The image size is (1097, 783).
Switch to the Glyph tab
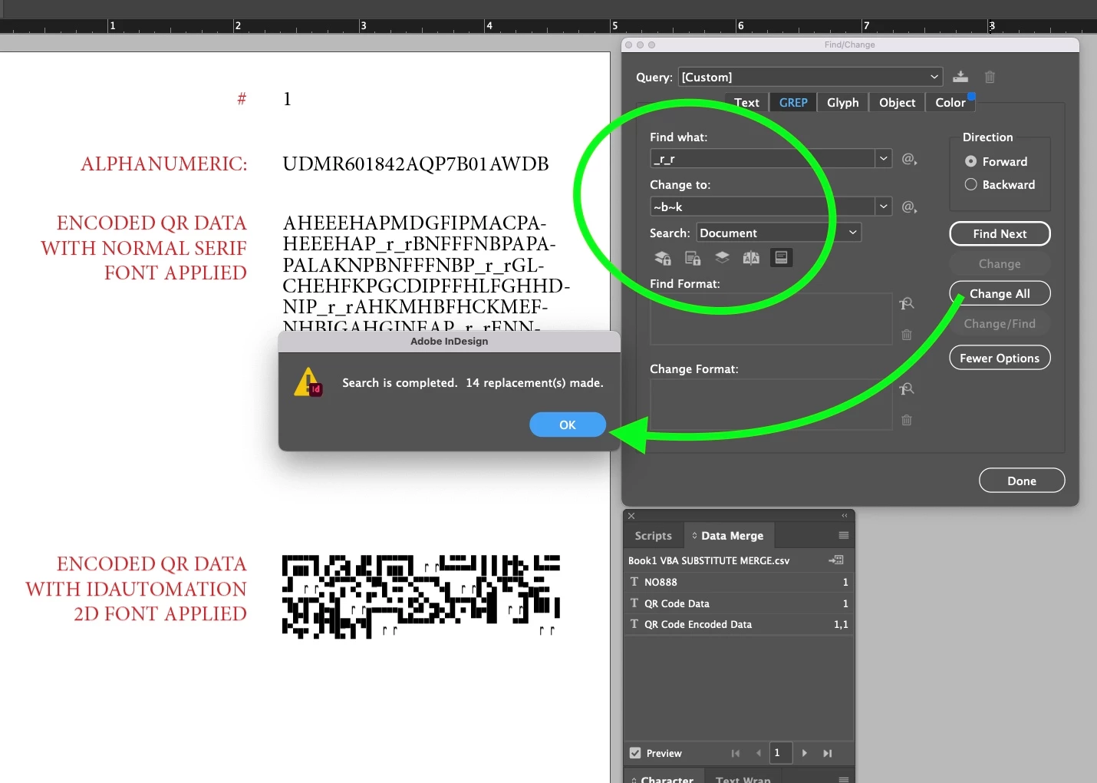click(842, 102)
